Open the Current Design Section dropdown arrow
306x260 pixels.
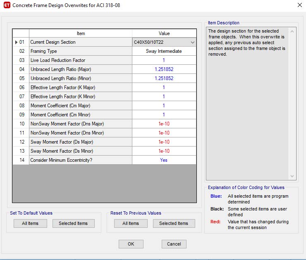point(192,42)
